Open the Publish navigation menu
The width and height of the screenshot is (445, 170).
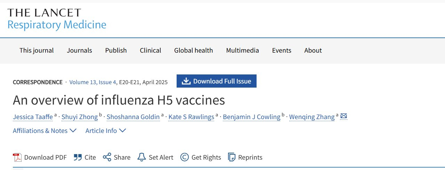116,51
